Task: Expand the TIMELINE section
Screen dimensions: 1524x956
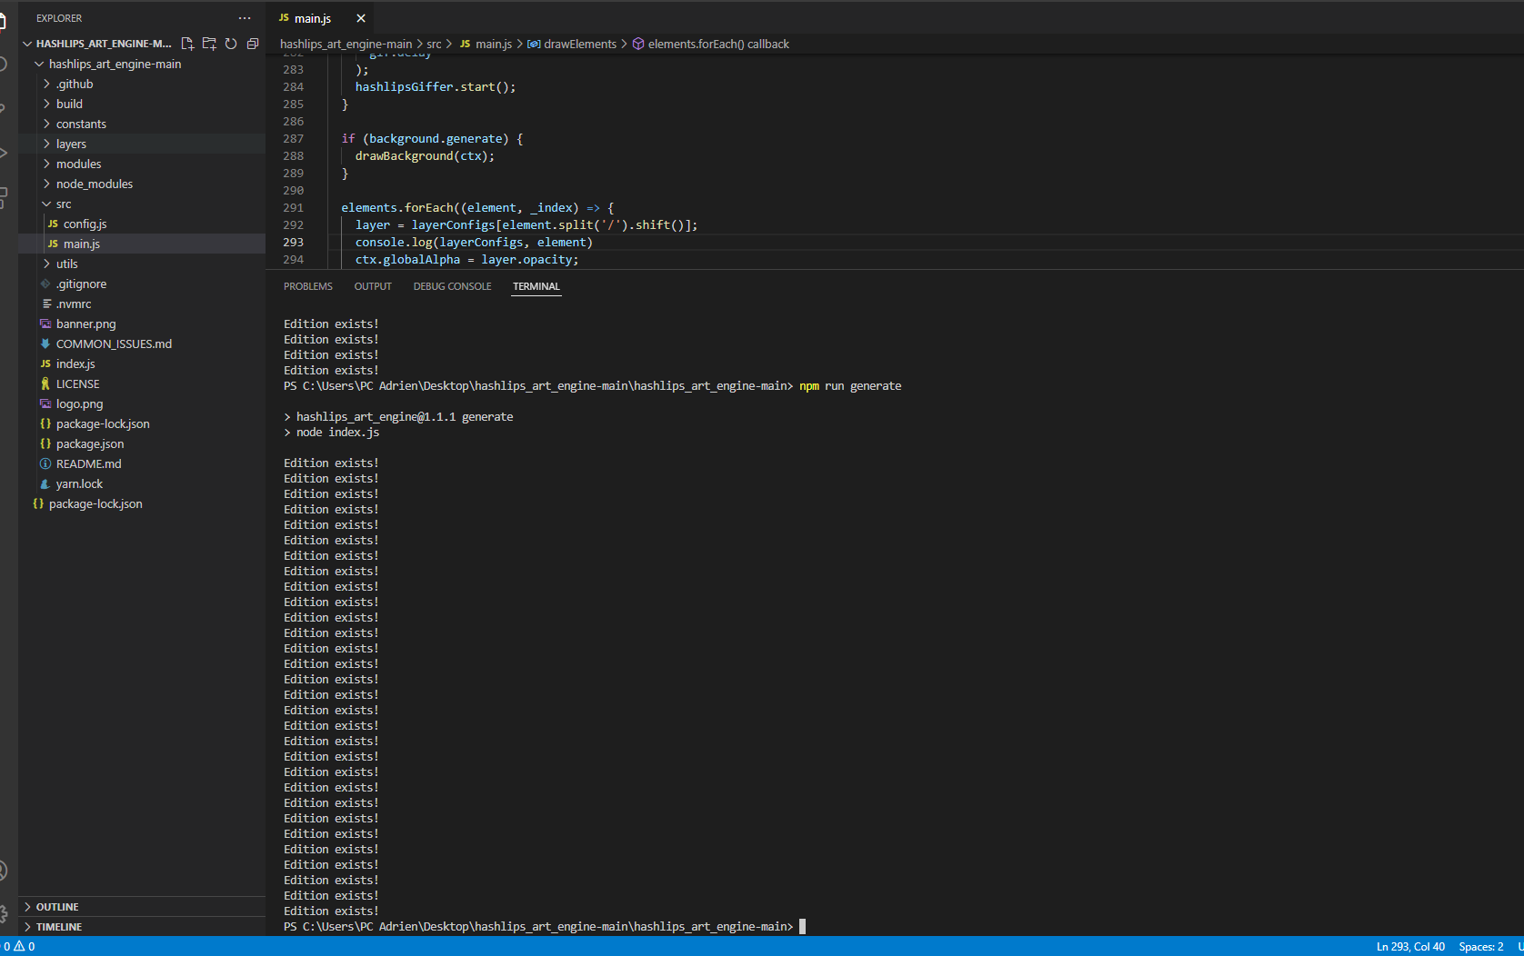Action: (60, 926)
